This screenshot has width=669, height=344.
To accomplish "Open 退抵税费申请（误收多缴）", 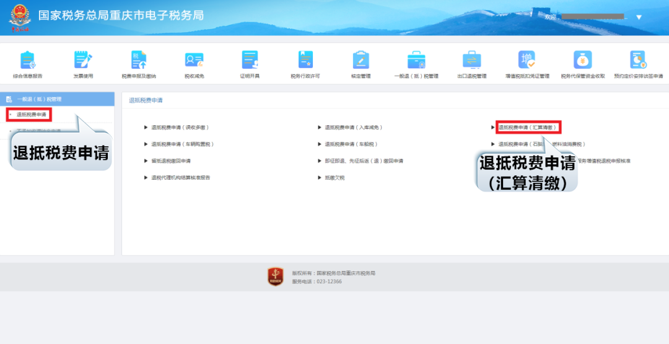I will (180, 127).
